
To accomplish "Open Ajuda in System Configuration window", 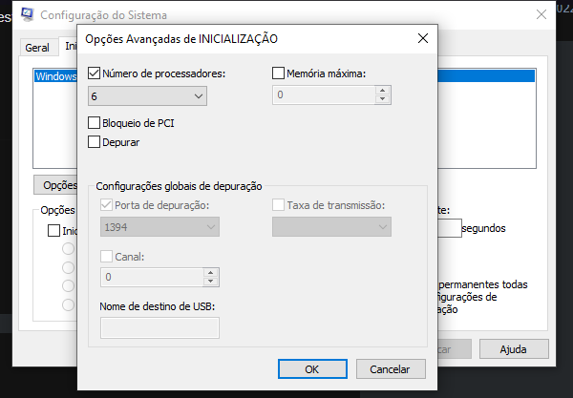I will tap(514, 349).
